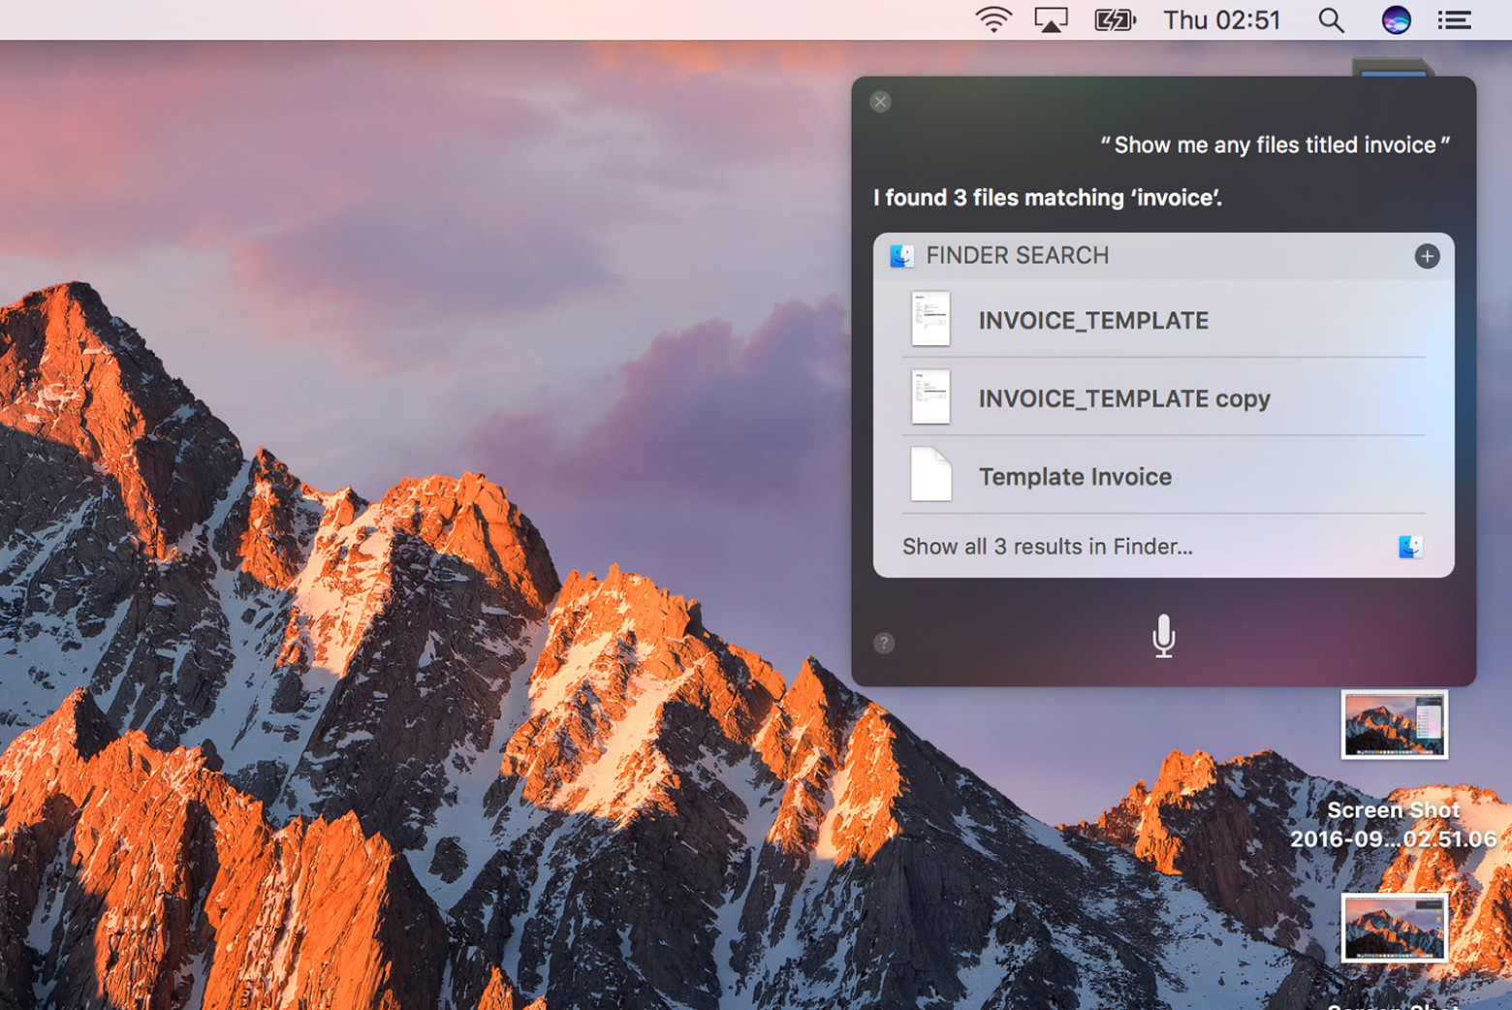
Task: Select the bottom screenshot thumbnail on desktop
Action: coord(1394,928)
